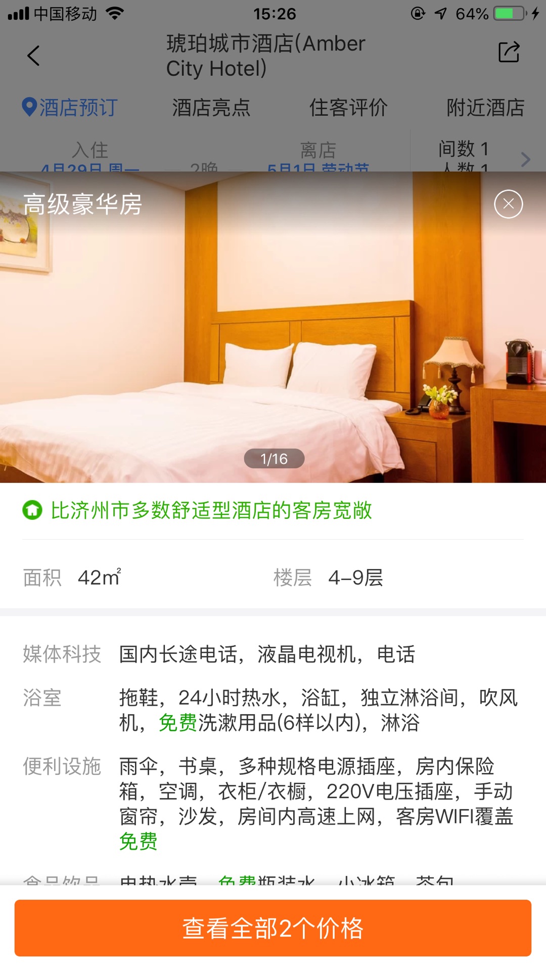Screen dimensions: 546x971
Task: Tap 查看全部2个价格 button
Action: (x=273, y=928)
